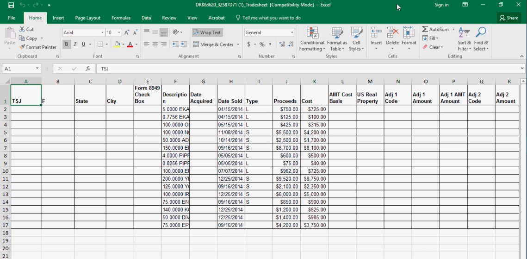Open the font name dropdown (Arial)
Screen dimensions: 527x259
click(x=102, y=32)
